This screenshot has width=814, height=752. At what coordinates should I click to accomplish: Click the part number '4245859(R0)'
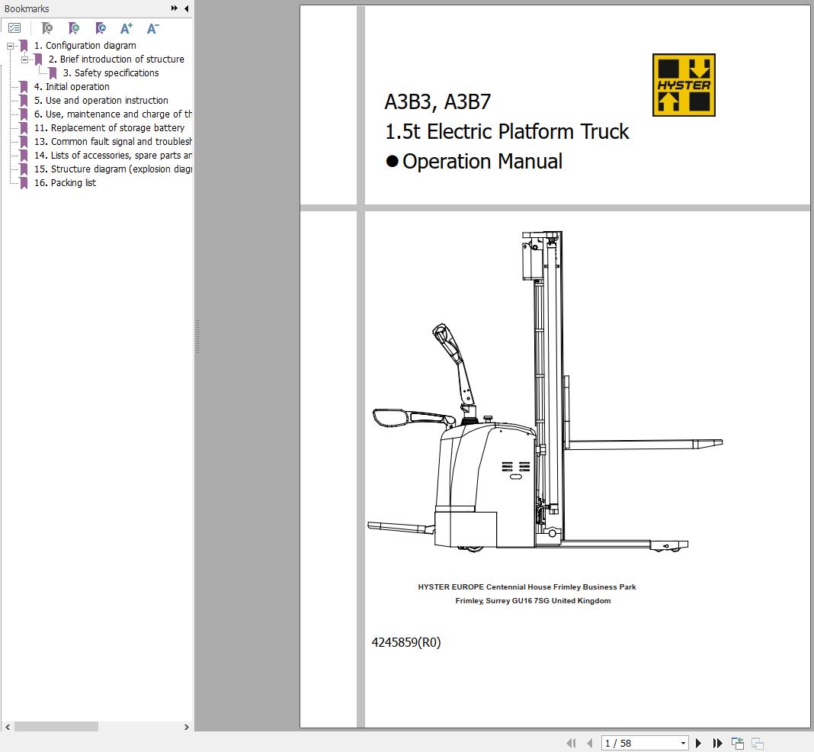pos(406,642)
